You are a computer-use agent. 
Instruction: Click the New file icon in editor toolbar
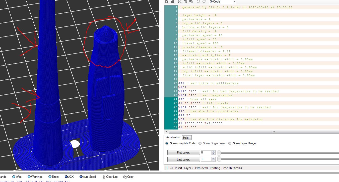click(x=167, y=1)
